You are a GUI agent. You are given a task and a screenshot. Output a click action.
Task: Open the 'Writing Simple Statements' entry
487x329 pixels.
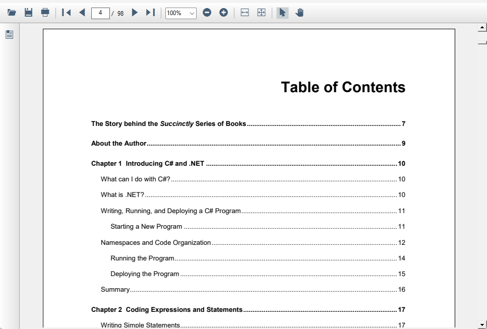pos(253,325)
